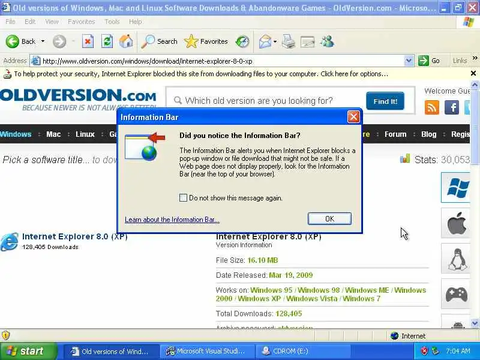Click the orange RSS feed icon
The image size is (480, 360).
click(x=432, y=107)
